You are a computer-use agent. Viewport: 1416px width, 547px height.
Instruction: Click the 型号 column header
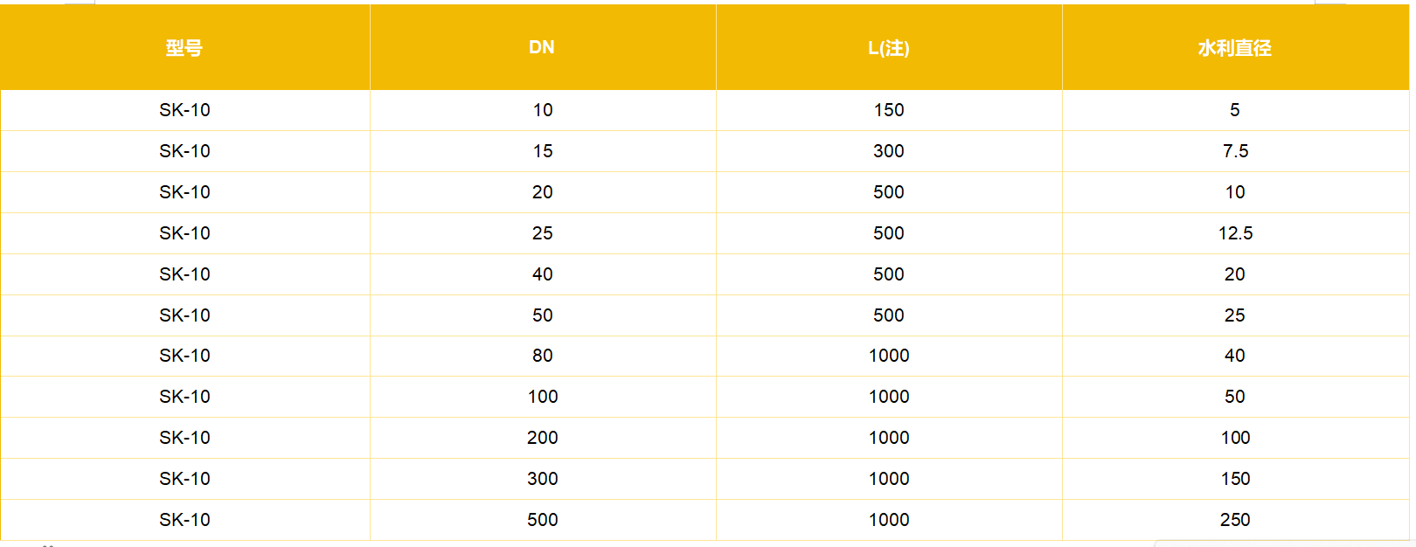tap(184, 48)
